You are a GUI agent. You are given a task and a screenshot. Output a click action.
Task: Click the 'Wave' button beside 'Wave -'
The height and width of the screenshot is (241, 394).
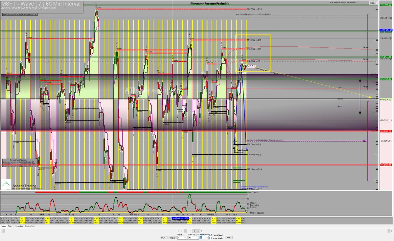click(x=173, y=238)
